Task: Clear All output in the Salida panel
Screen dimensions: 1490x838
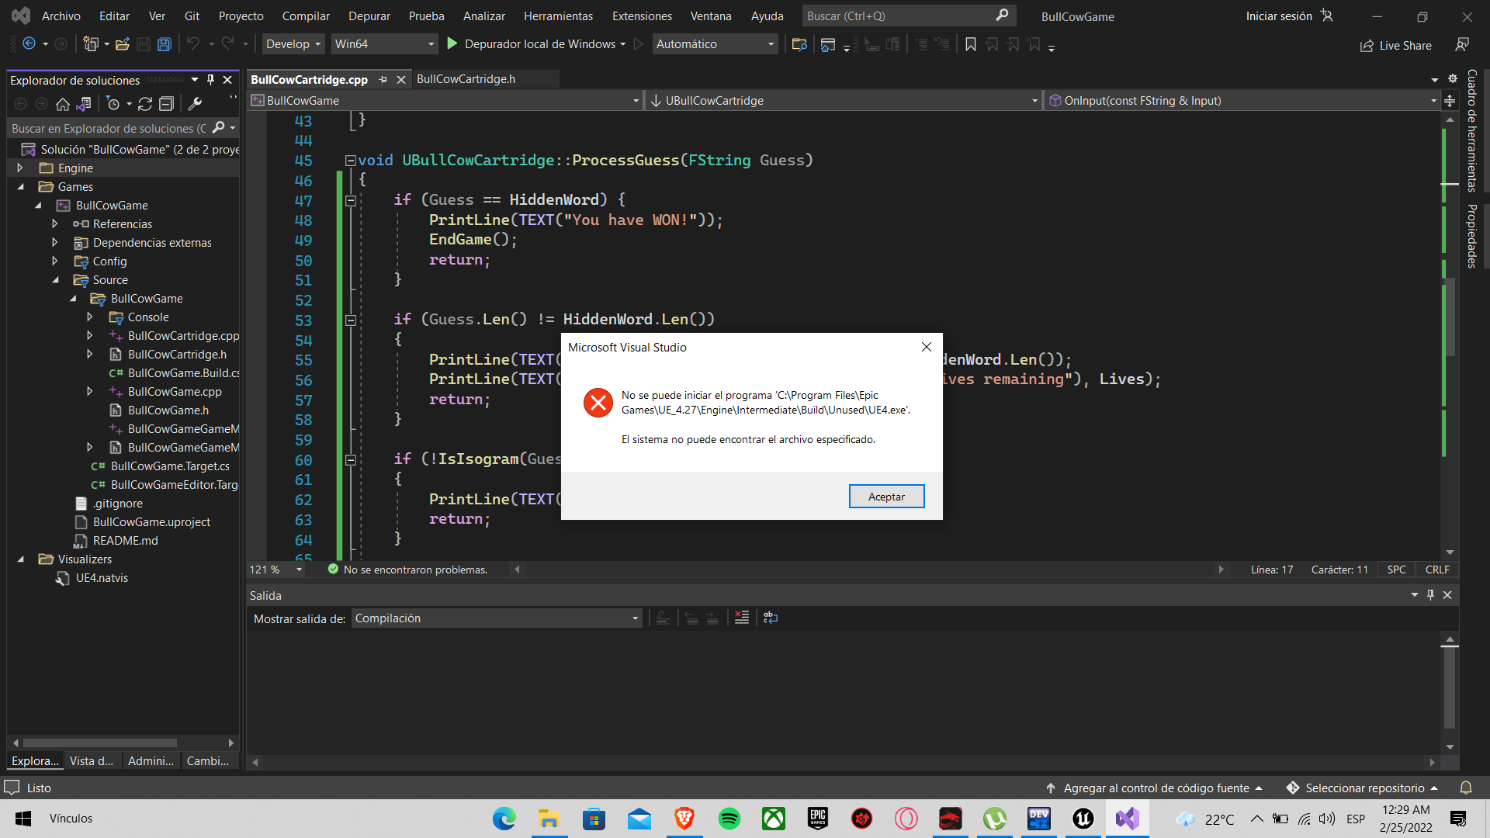Action: point(741,618)
